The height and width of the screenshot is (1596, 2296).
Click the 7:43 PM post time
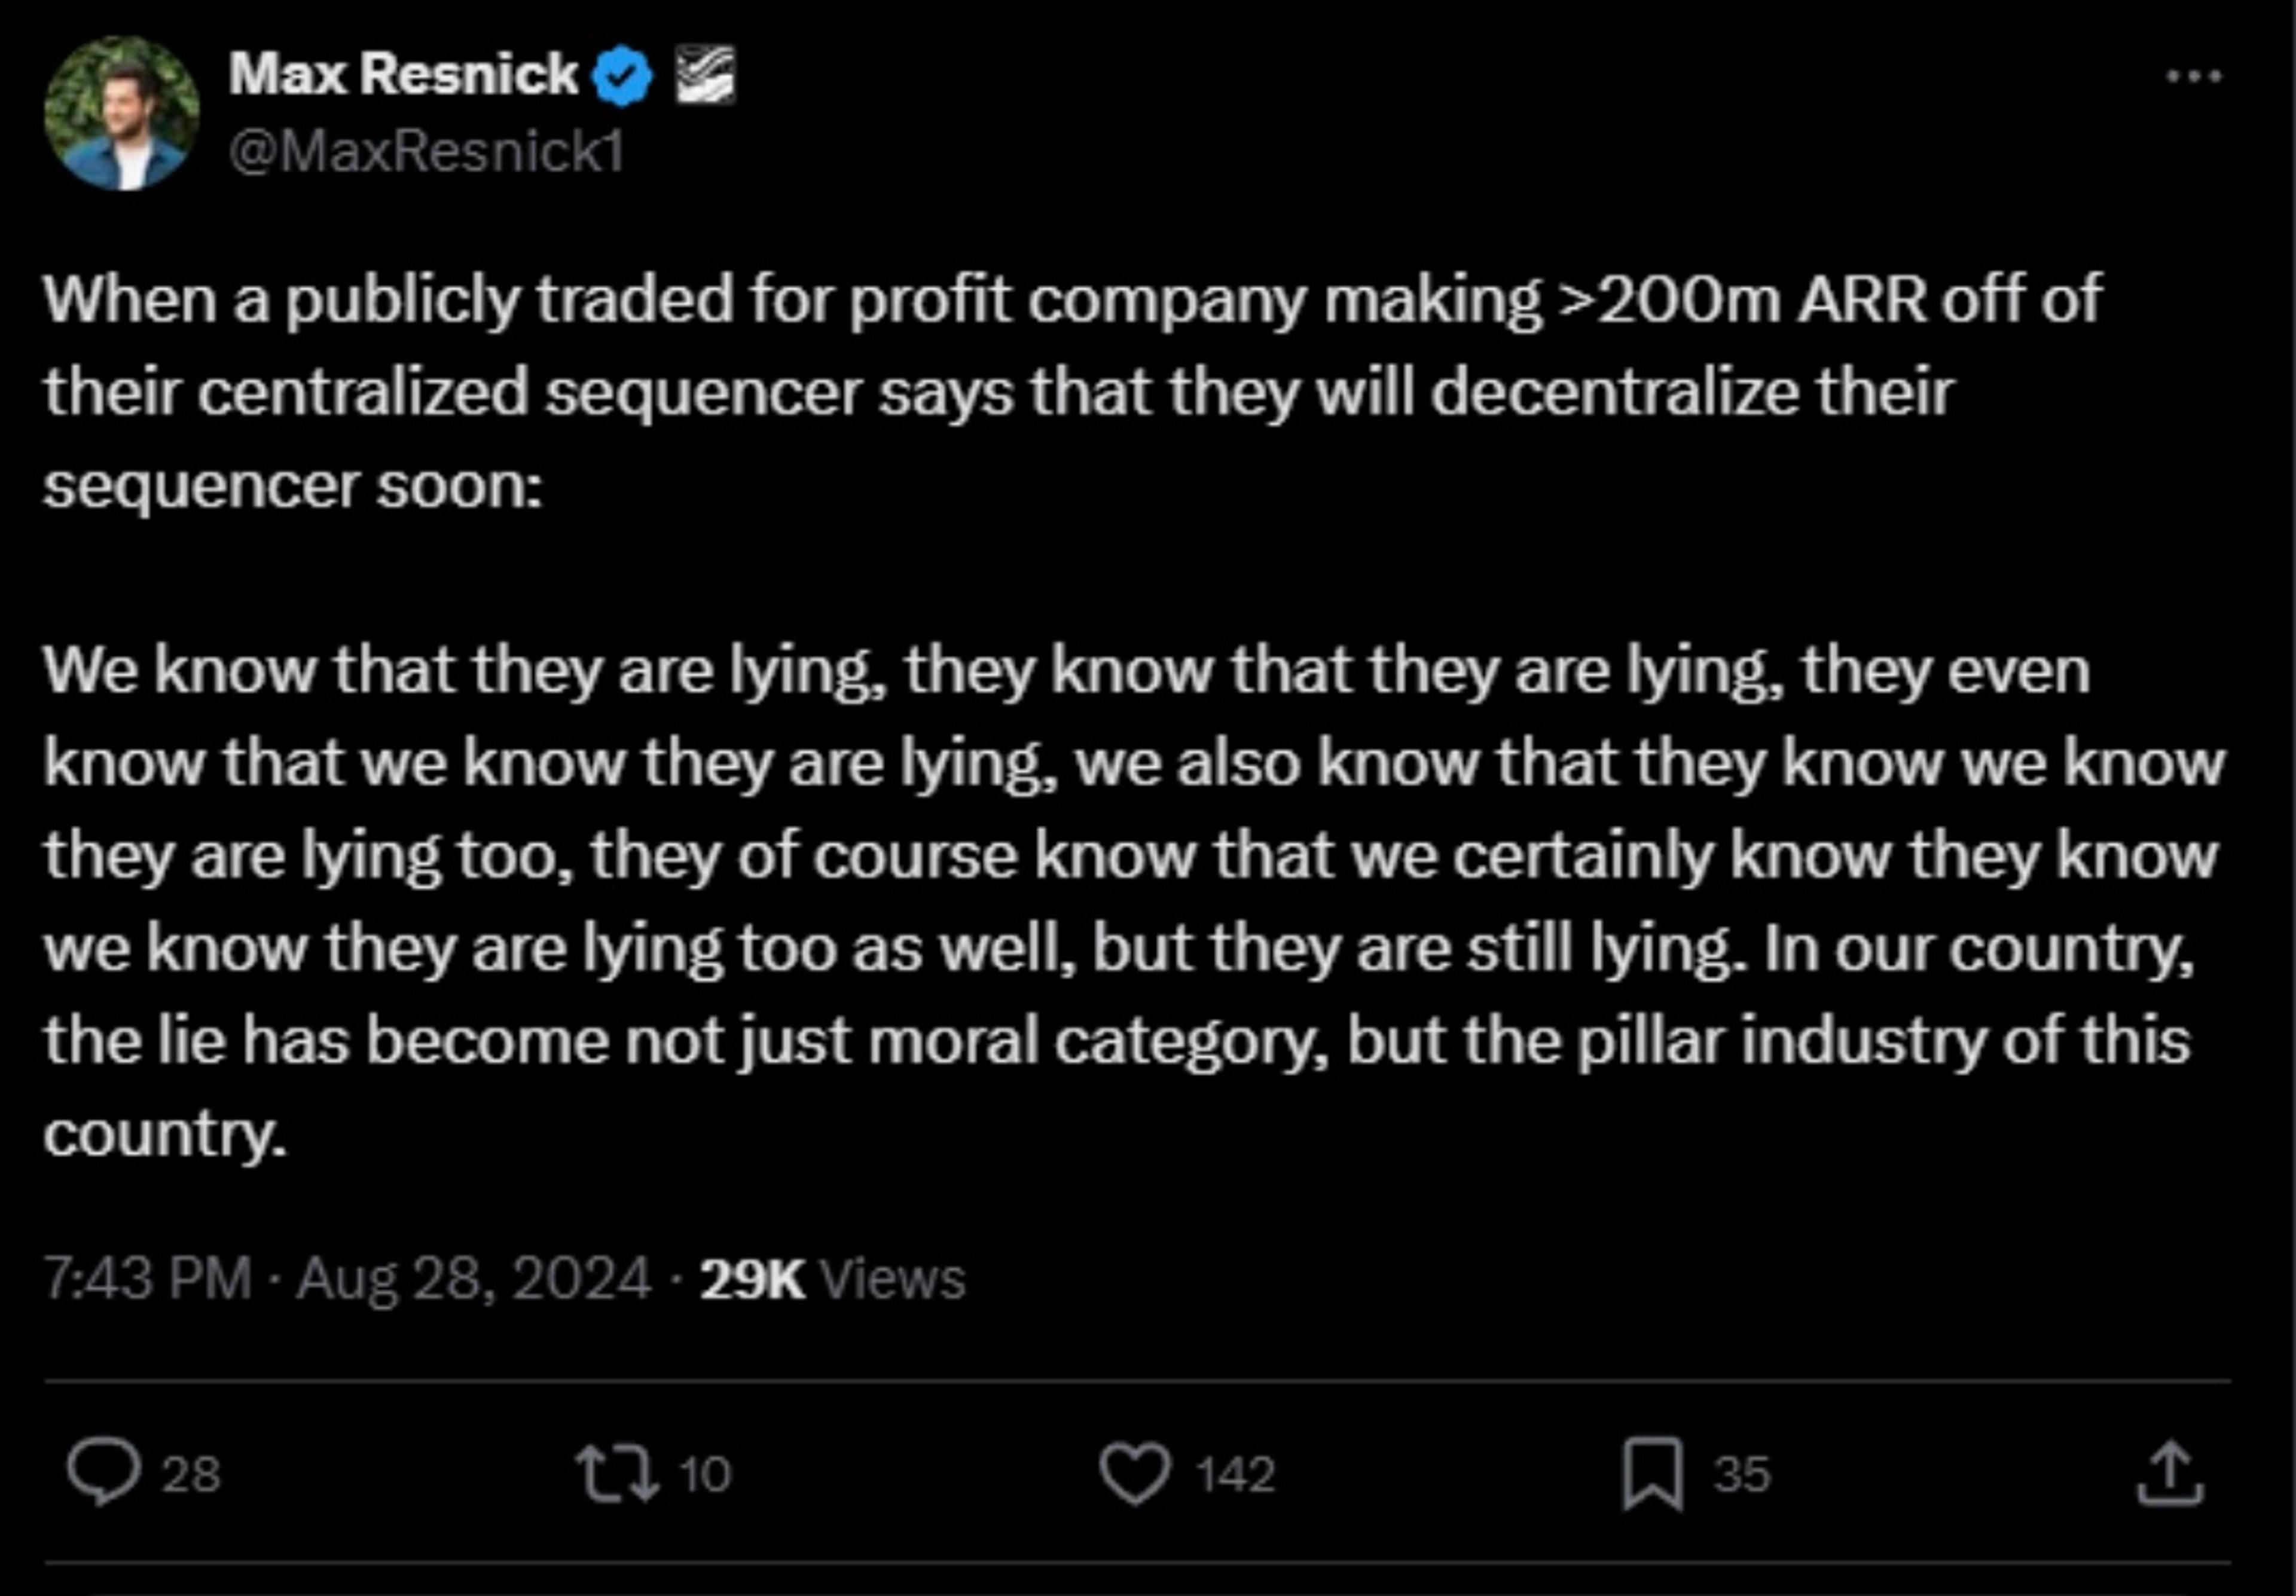147,1279
